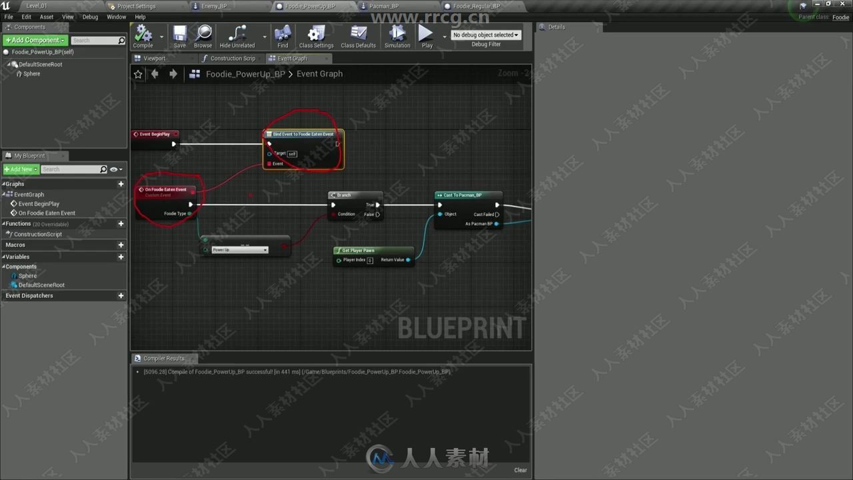
Task: Open the Asset menu
Action: coord(47,17)
